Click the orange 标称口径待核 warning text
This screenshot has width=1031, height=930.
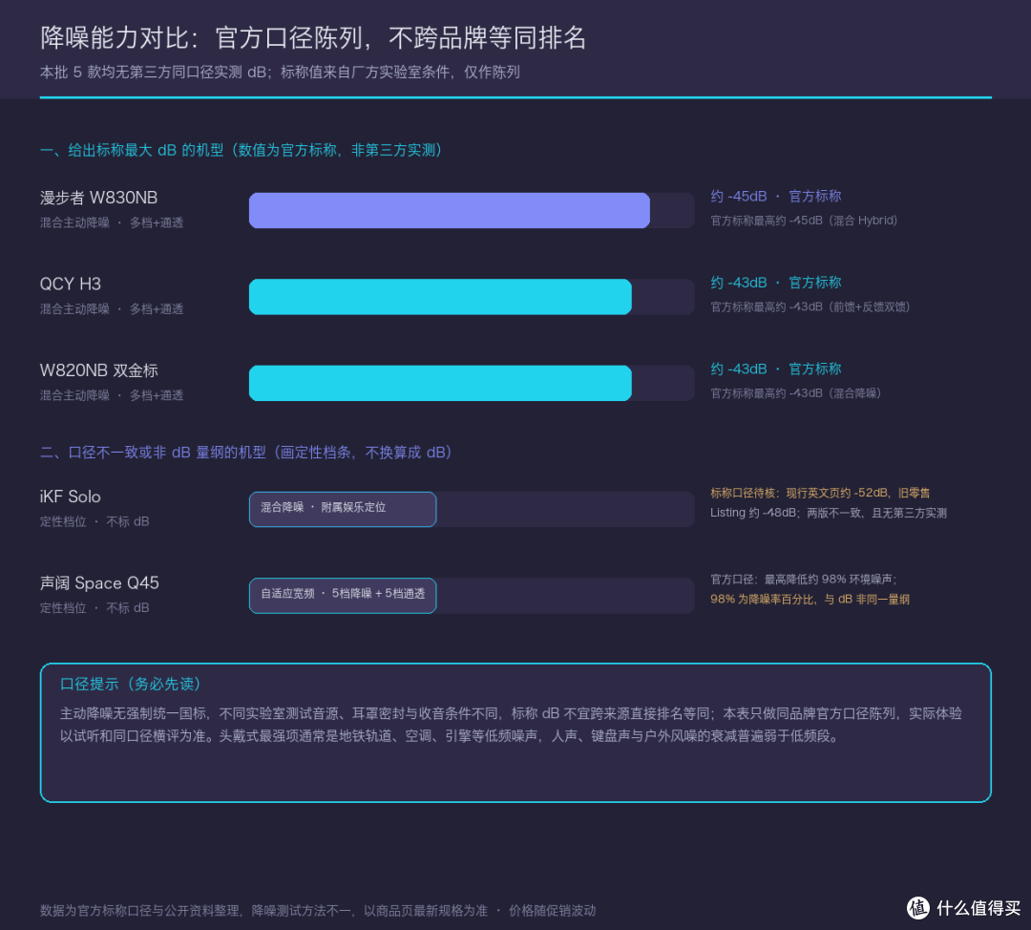820,493
